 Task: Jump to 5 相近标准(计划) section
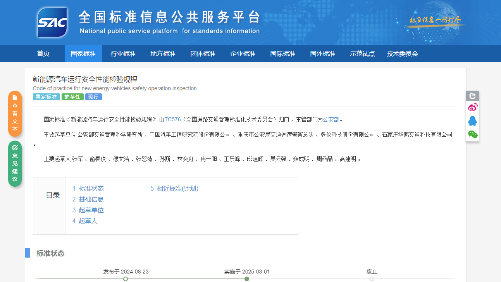tap(174, 189)
